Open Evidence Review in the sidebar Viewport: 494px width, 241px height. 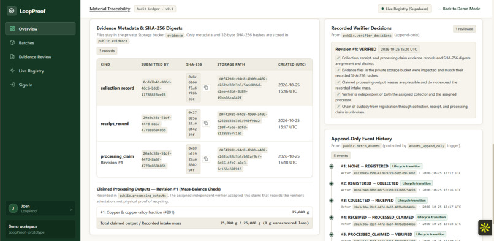tap(40, 57)
